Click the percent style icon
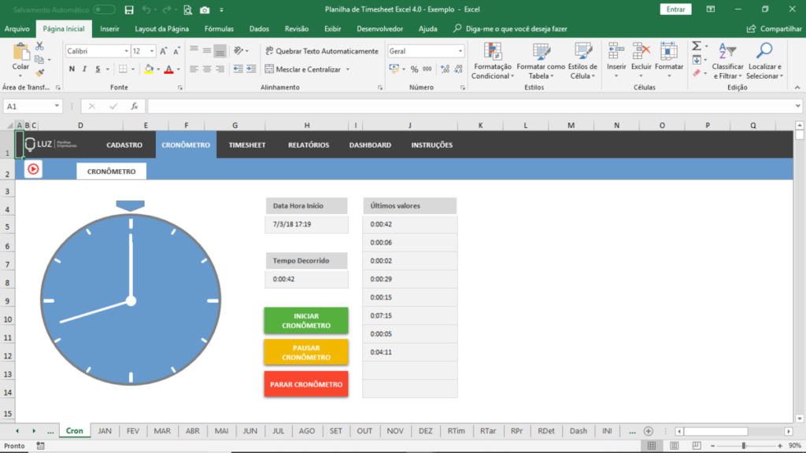The width and height of the screenshot is (806, 453). [x=415, y=69]
